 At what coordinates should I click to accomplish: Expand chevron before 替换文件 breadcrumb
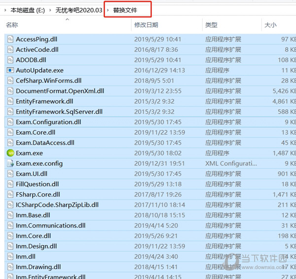click(108, 10)
